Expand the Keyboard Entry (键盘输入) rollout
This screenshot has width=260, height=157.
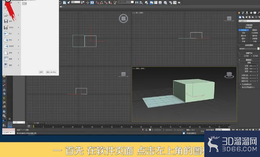pyautogui.click(x=249, y=60)
